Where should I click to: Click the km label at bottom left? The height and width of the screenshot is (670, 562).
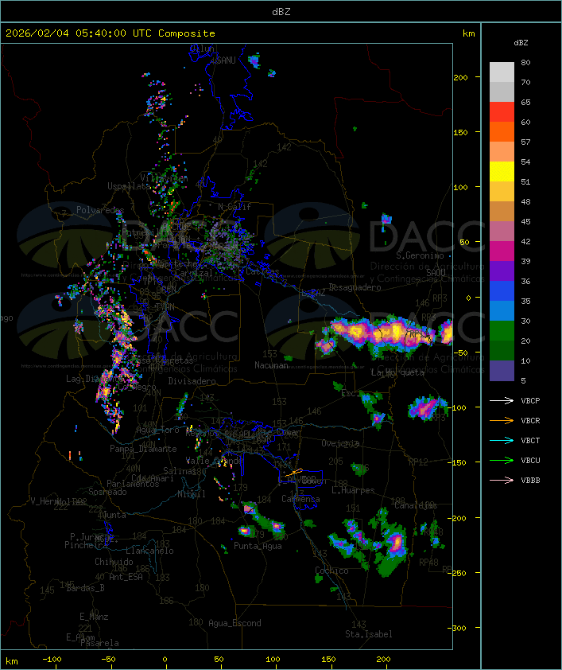11,661
